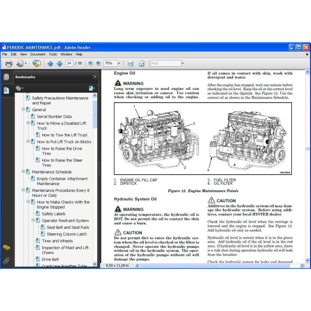Open the Find options dropdown arrow
This screenshot has height=311, width=311.
pos(183,64)
